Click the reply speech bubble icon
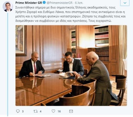This screenshot has width=133, height=117. pos(18,111)
